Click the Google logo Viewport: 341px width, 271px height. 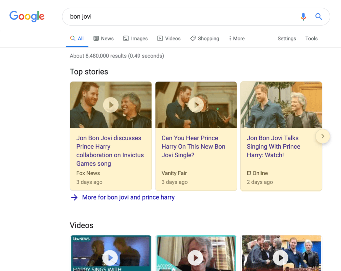click(27, 16)
